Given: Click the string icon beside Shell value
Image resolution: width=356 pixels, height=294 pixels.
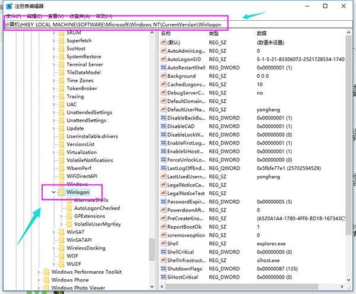Looking at the screenshot, I should click(x=163, y=244).
